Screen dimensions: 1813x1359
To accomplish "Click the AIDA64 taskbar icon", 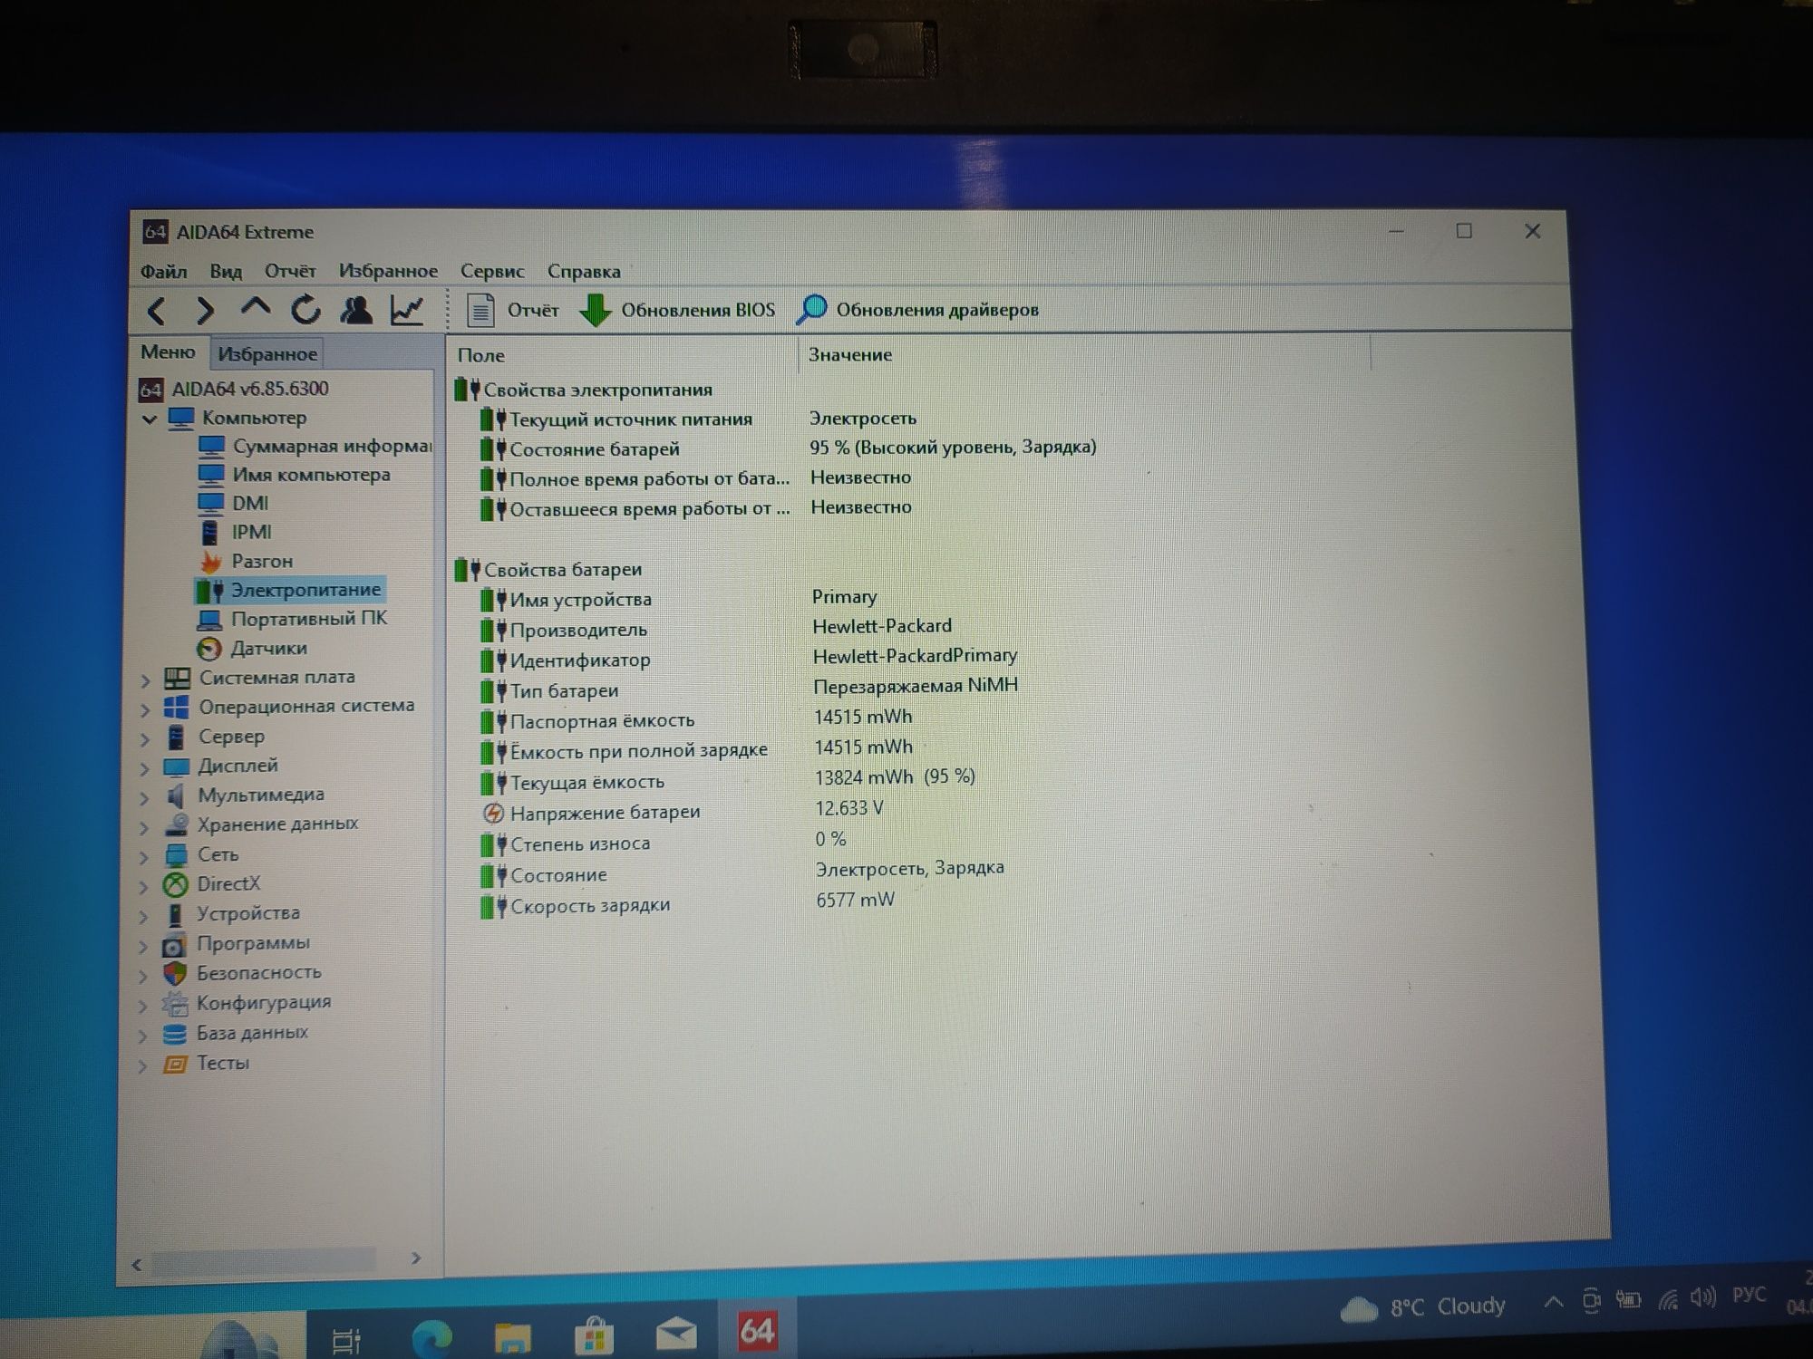I will pos(758,1331).
